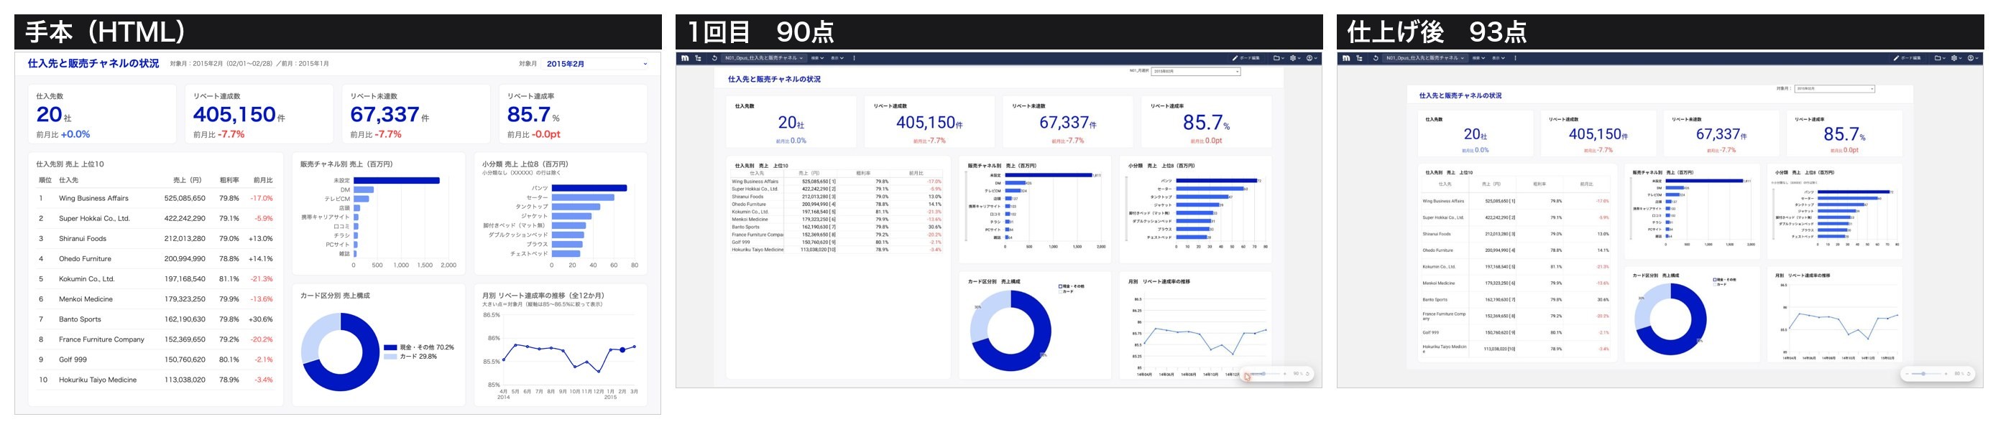
Task: Click 現金・その他 70.2% legend in 手本 panel
Action: [419, 347]
